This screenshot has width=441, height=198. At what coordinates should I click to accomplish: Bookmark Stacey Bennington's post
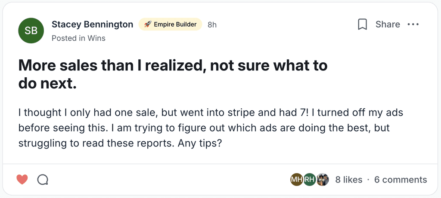[363, 24]
